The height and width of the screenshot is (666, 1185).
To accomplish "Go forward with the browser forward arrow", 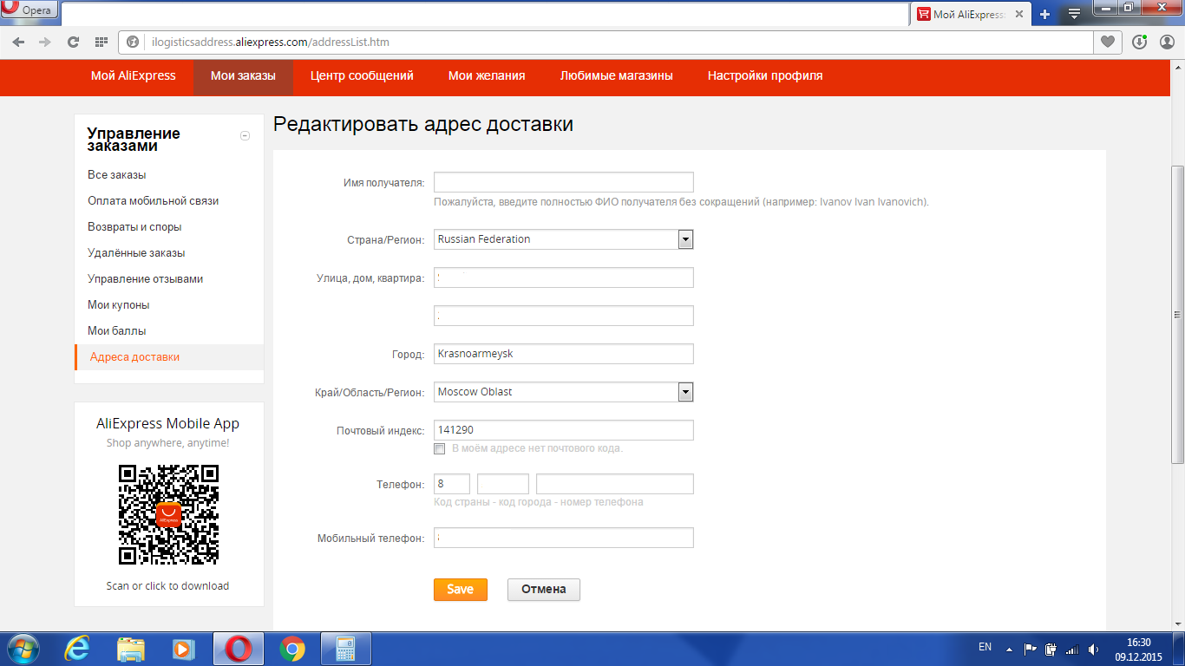I will (45, 42).
